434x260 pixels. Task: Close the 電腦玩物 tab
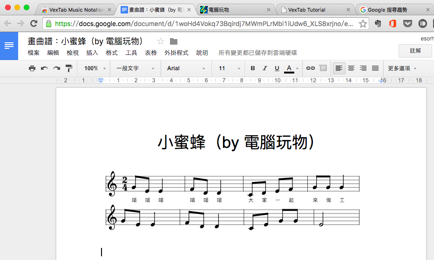coord(269,10)
